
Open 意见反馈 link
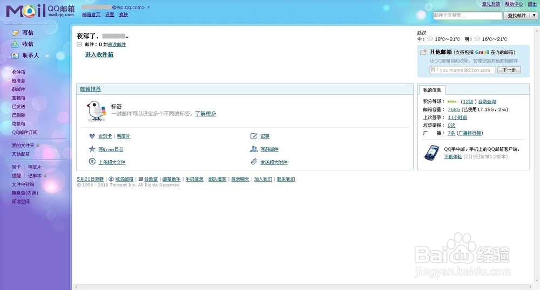coord(491,4)
